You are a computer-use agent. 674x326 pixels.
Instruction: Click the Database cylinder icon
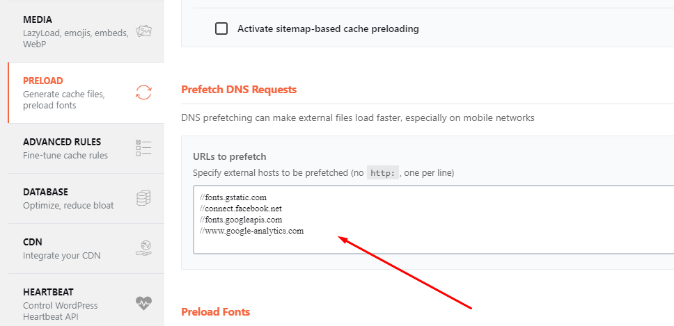pyautogui.click(x=143, y=198)
